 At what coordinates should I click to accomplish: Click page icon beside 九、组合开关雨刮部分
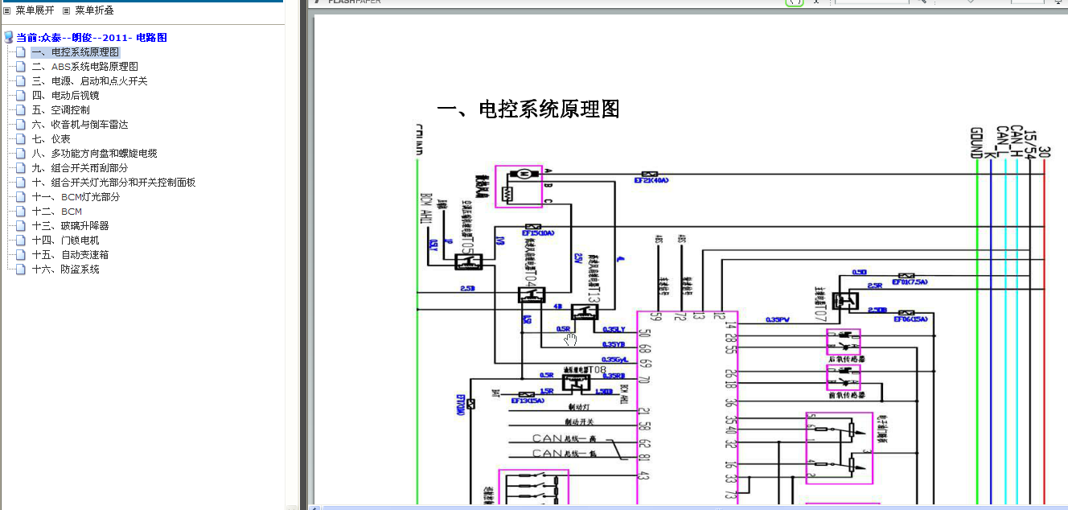(21, 168)
